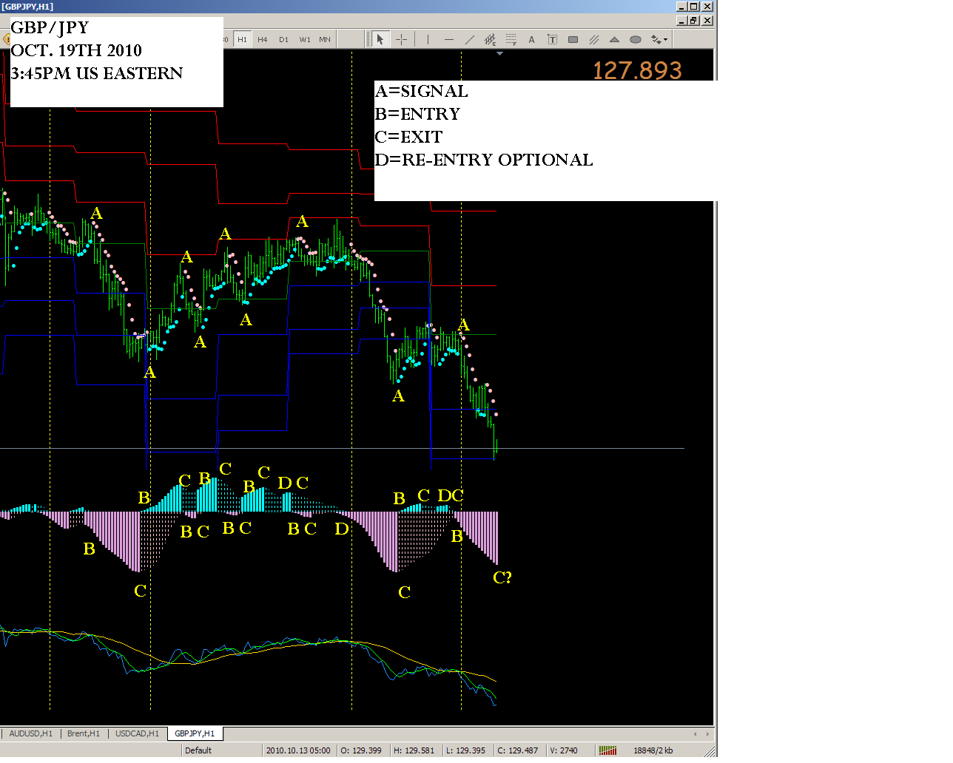
Task: Pick the diagonal Trendline tool
Action: pos(470,39)
